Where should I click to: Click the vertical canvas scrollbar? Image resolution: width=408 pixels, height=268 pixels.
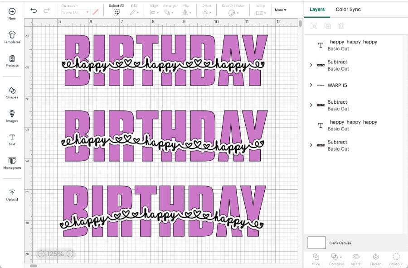300,24
